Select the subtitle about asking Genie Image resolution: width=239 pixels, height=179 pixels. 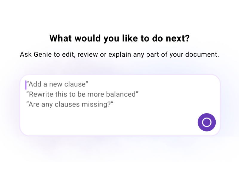(x=119, y=55)
